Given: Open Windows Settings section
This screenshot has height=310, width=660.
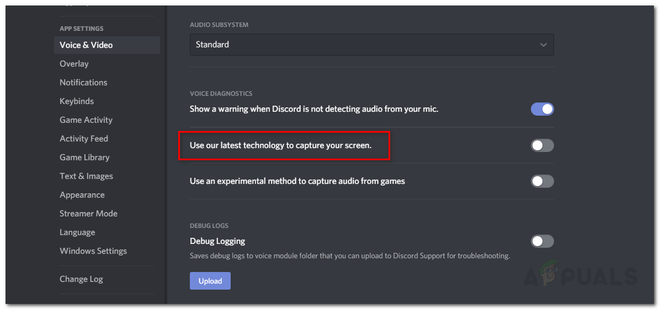Looking at the screenshot, I should (93, 251).
